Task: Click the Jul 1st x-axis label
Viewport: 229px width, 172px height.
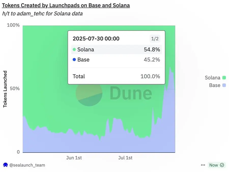Action: coord(125,158)
